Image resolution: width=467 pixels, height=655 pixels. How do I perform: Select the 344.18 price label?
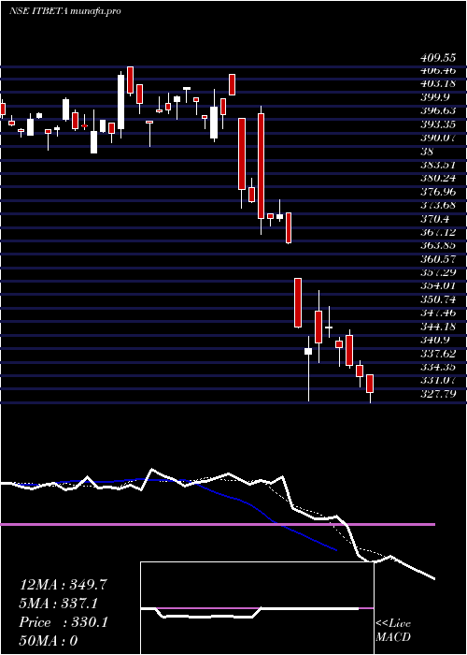tap(437, 327)
